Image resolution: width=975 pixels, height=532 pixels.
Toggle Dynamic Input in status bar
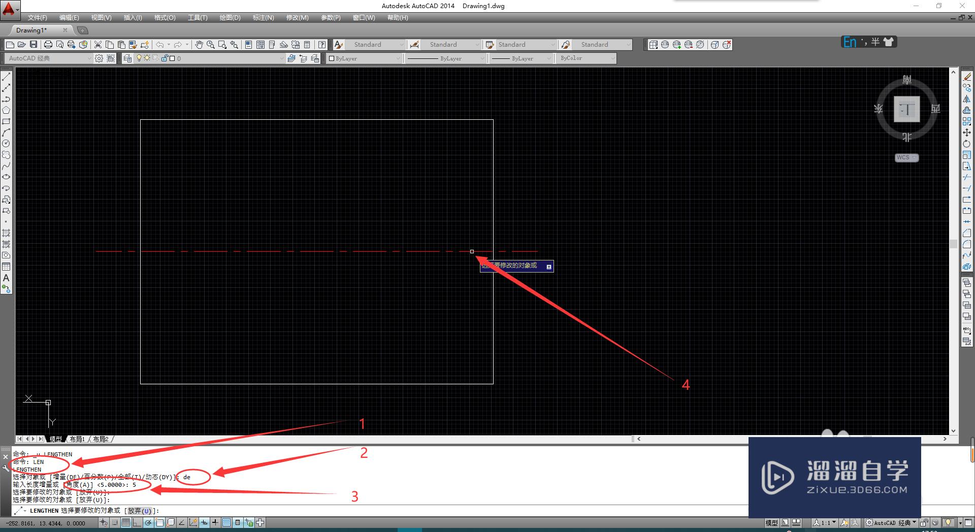point(204,522)
